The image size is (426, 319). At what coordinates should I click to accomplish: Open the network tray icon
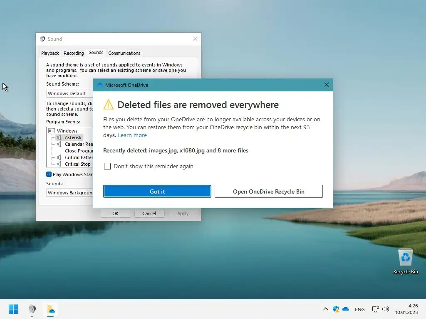(376, 309)
